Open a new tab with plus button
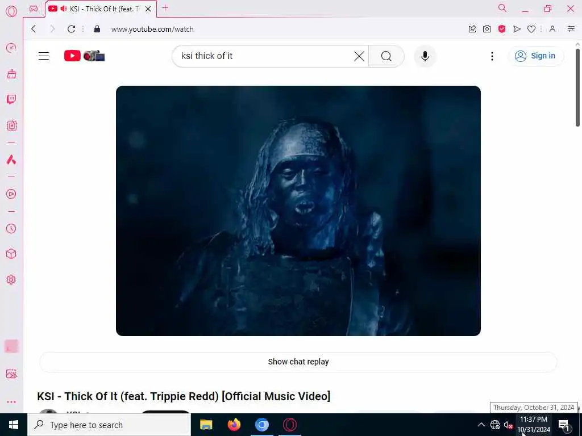582x436 pixels. click(165, 8)
